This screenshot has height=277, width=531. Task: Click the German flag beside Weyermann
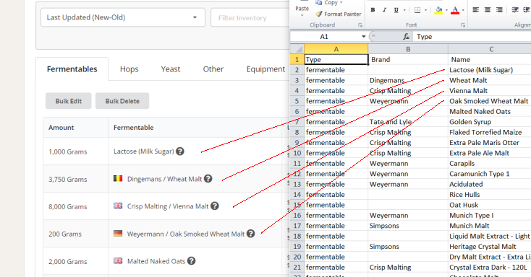coord(118,234)
